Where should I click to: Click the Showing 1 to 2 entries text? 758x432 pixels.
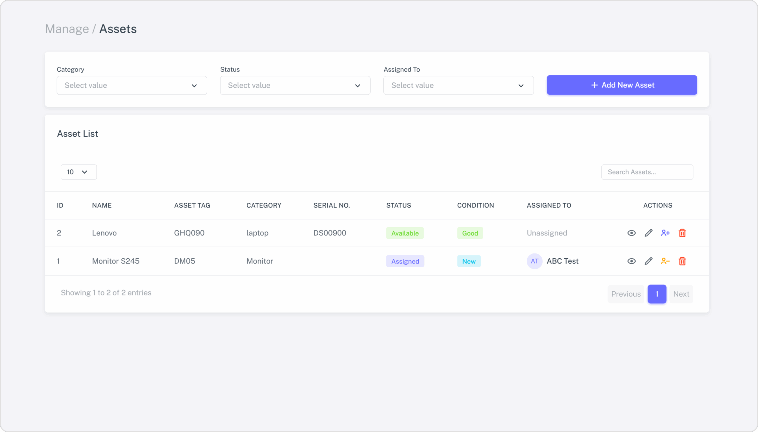tap(106, 293)
